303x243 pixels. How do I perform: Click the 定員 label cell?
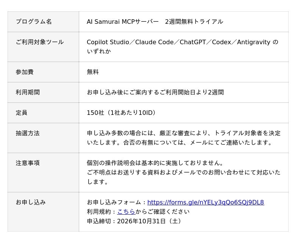43,113
